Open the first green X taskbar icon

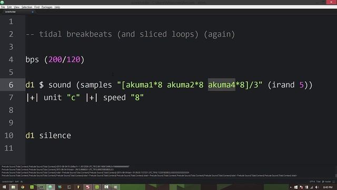32,187
